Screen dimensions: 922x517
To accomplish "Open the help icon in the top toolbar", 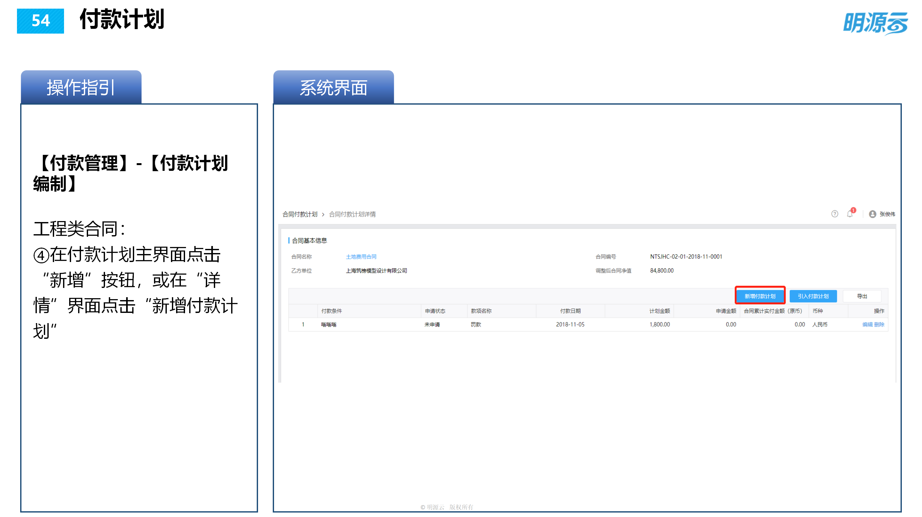I will (835, 214).
